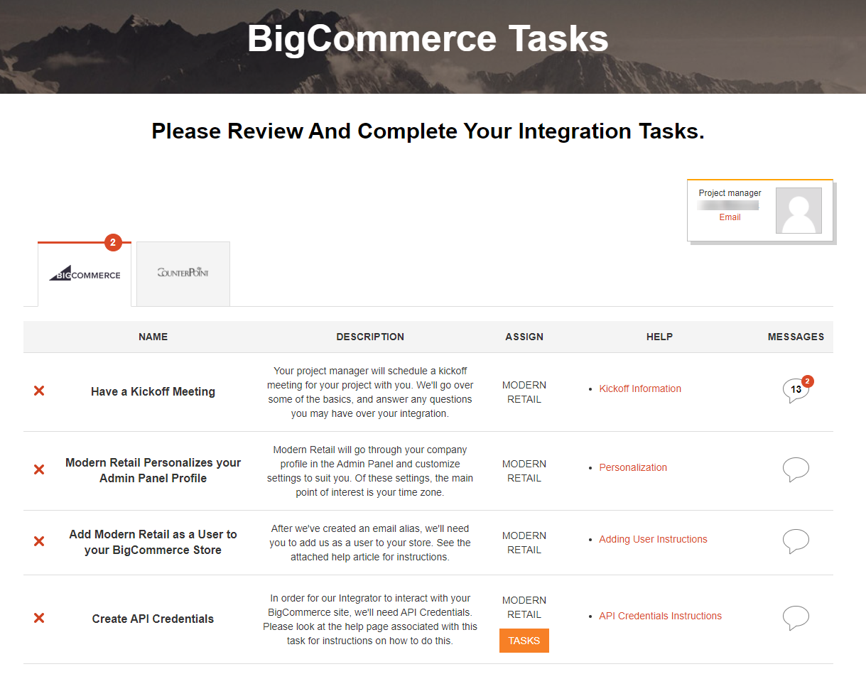Open messages bubble for Create API Credentials
The image size is (866, 674).
click(796, 618)
